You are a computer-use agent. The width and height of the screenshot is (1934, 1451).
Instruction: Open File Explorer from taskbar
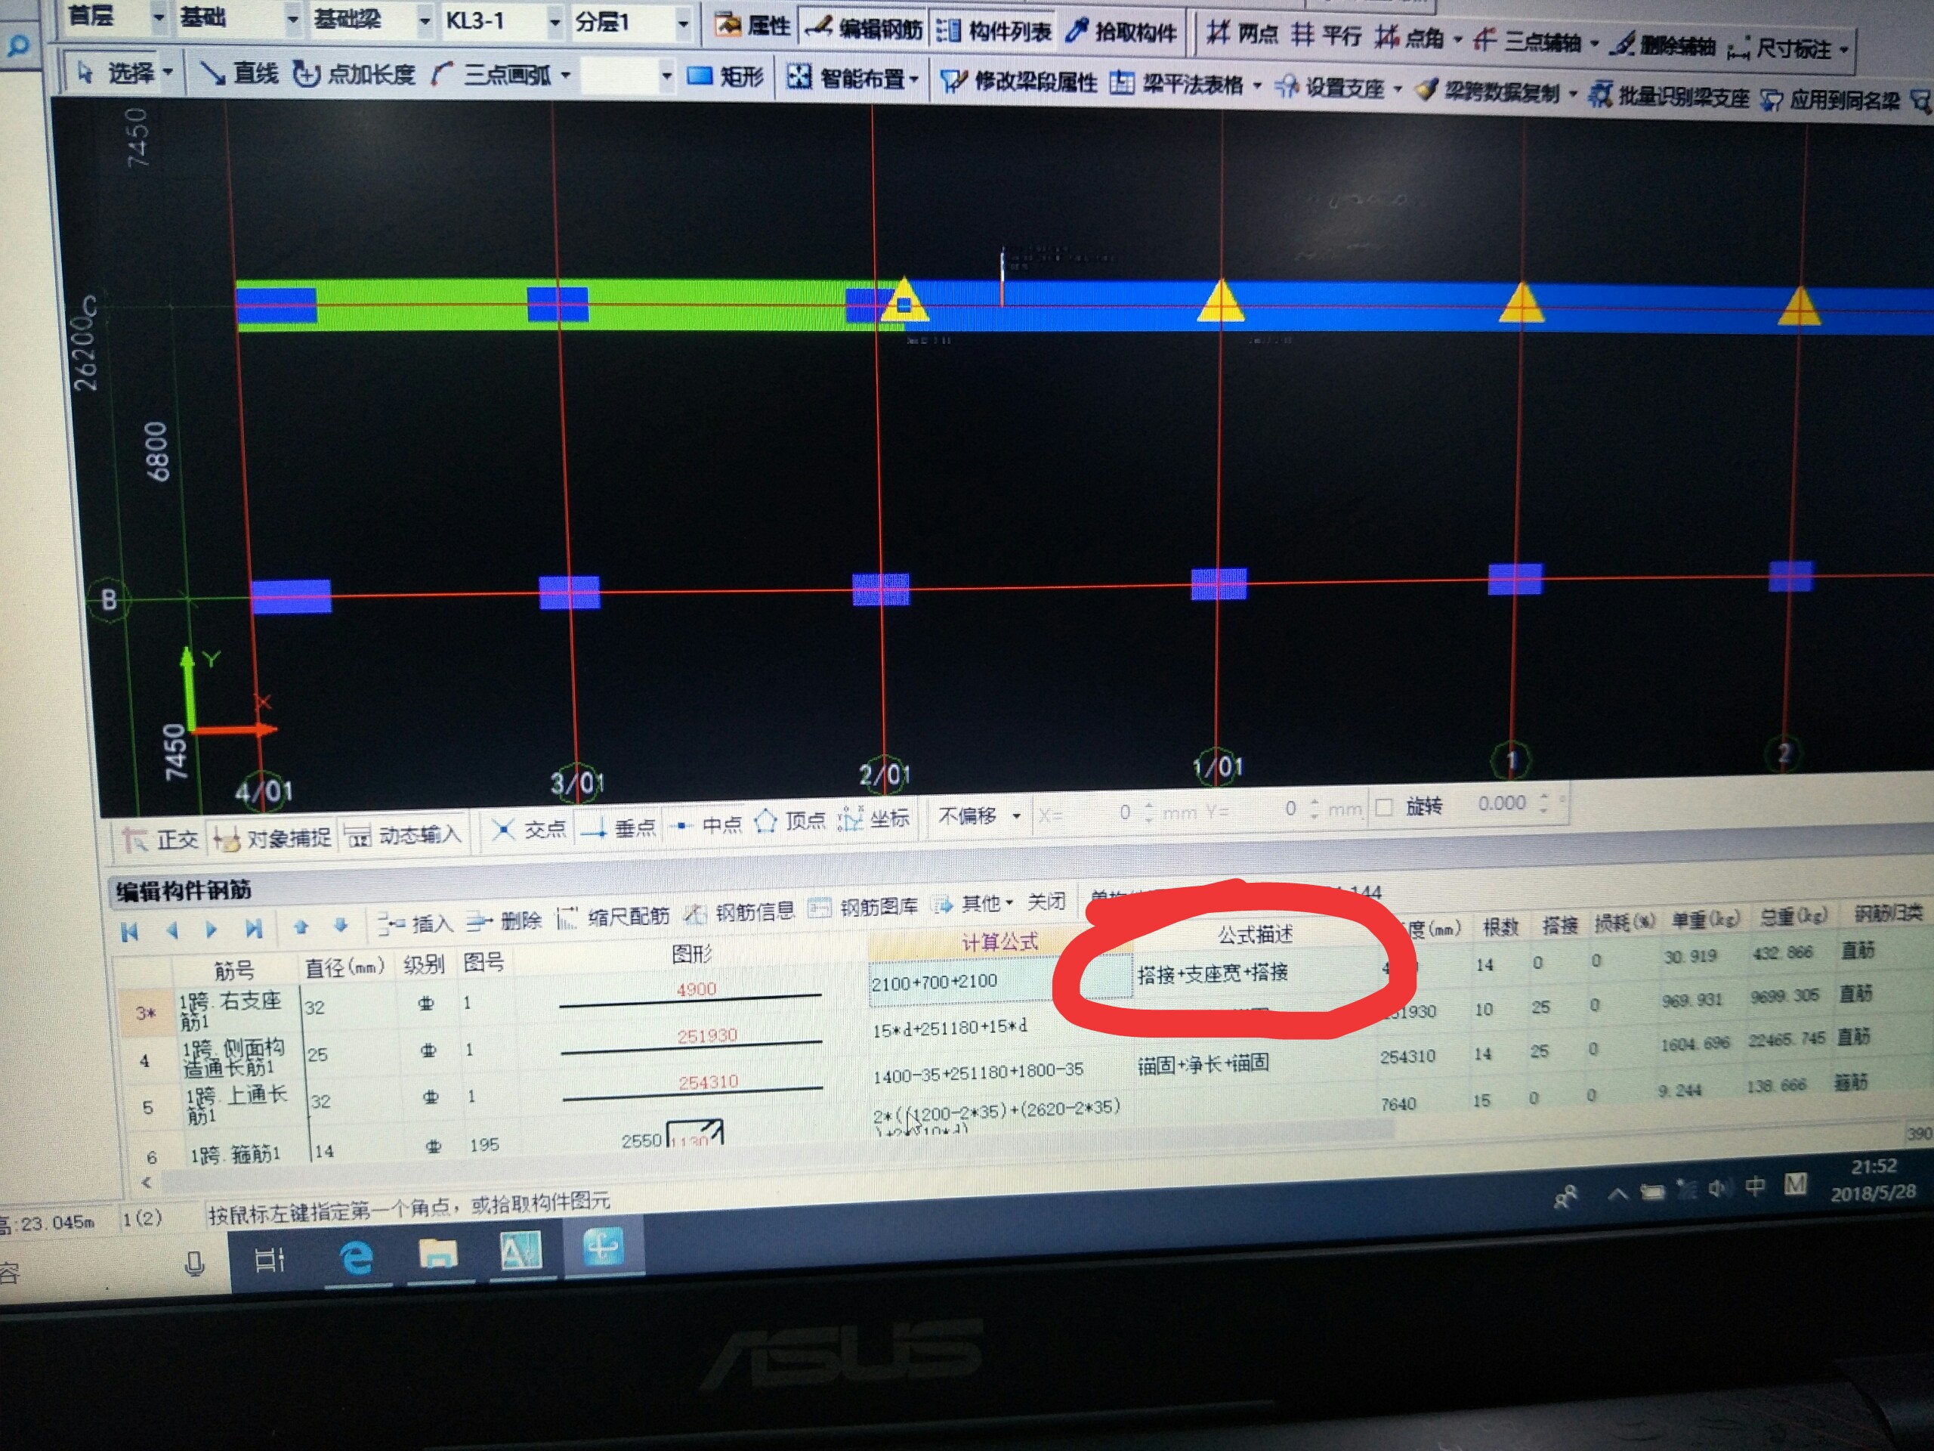pos(438,1255)
